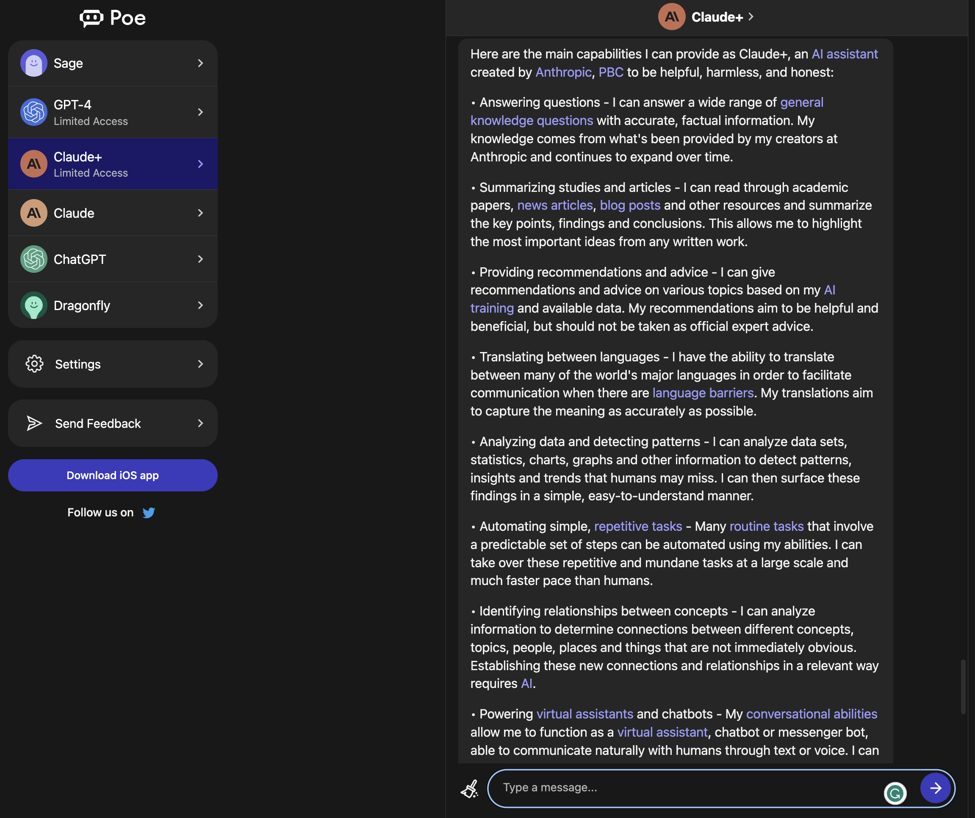Image resolution: width=975 pixels, height=818 pixels.
Task: Open the Sage bot avatar
Action: coord(34,63)
